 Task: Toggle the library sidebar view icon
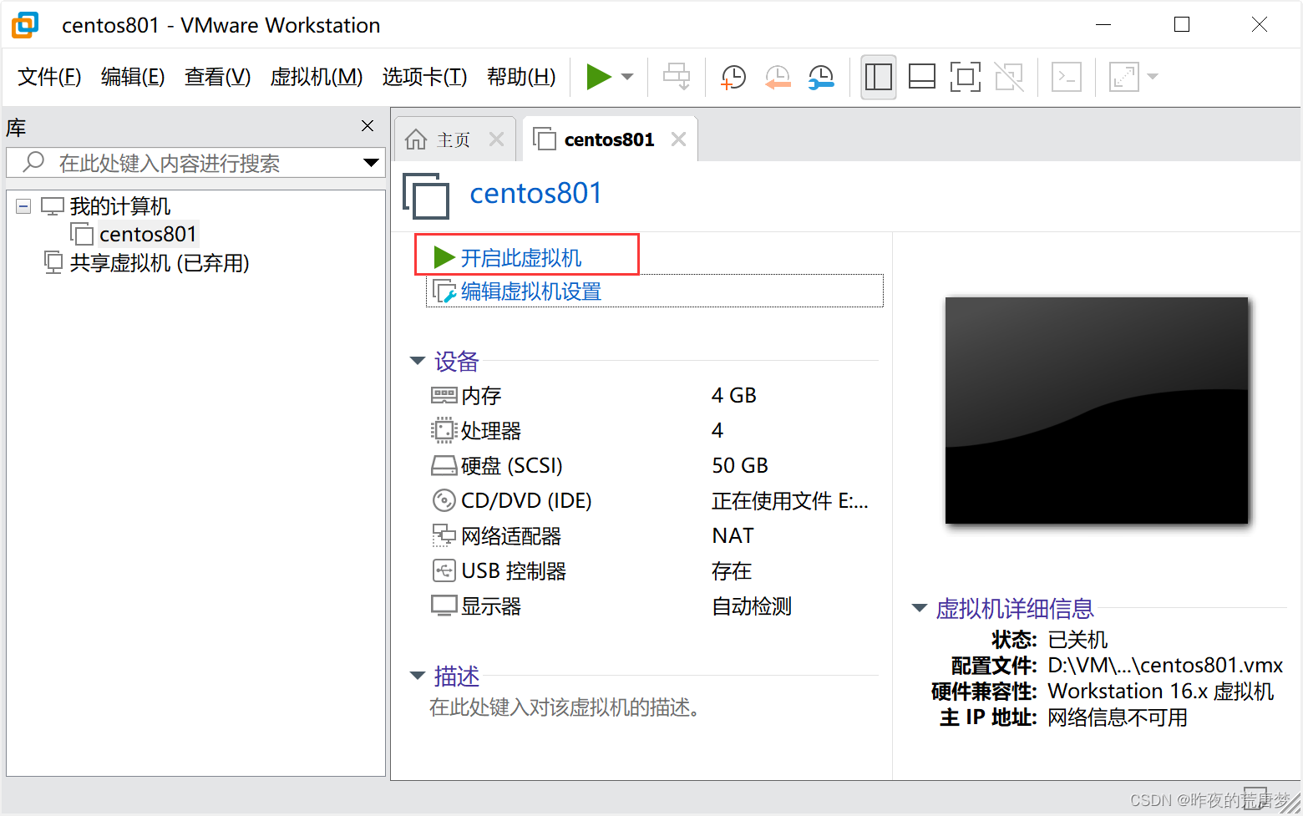point(879,77)
